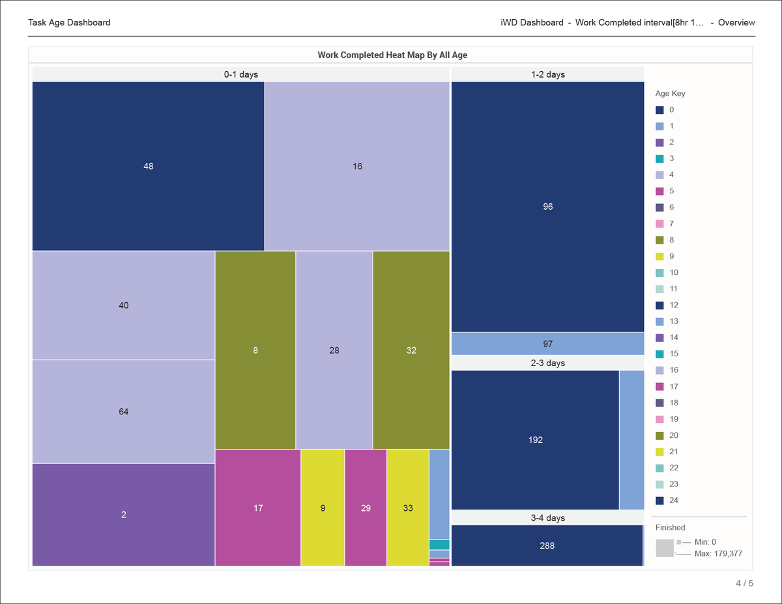Select the 0-1 days group header

(240, 74)
